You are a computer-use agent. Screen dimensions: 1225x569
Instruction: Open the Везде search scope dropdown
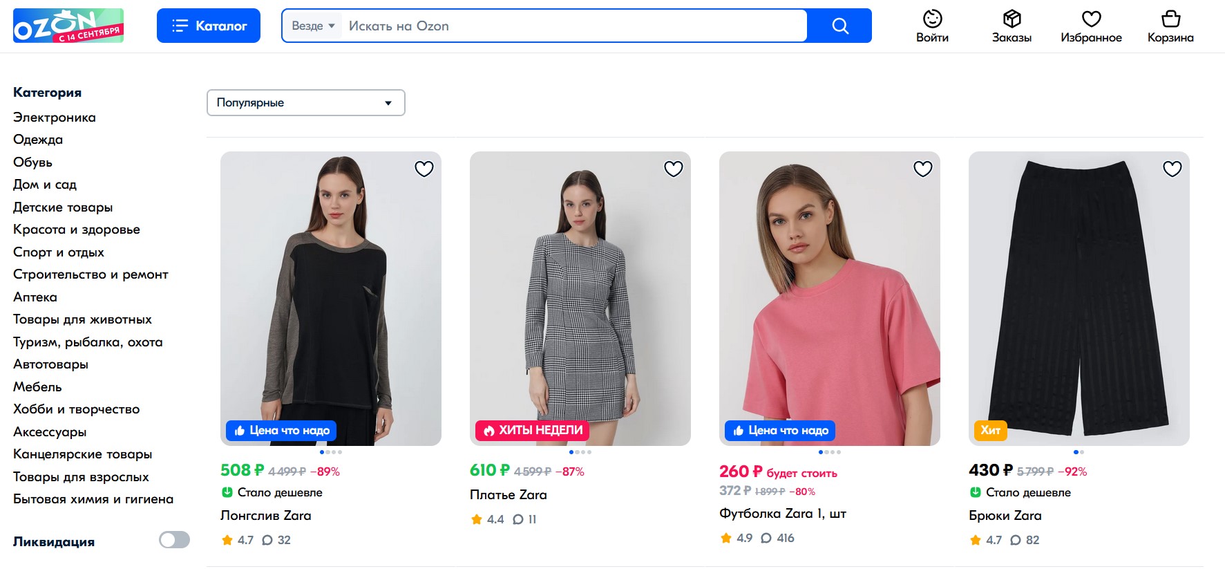[313, 26]
